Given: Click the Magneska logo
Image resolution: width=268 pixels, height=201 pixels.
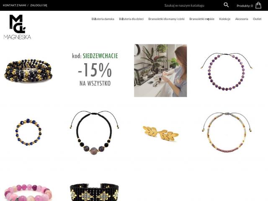Looking at the screenshot, I should (x=17, y=27).
